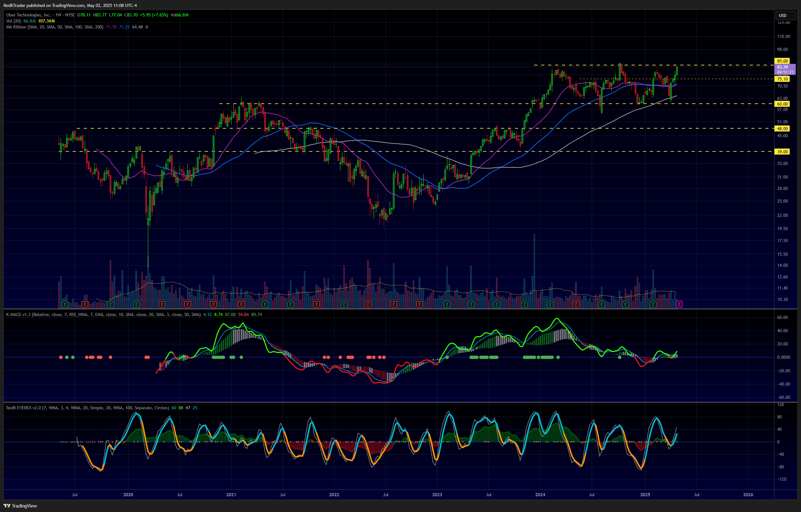801x512 pixels.
Task: Click the magenta upcoming earnings marker
Action: [x=679, y=304]
